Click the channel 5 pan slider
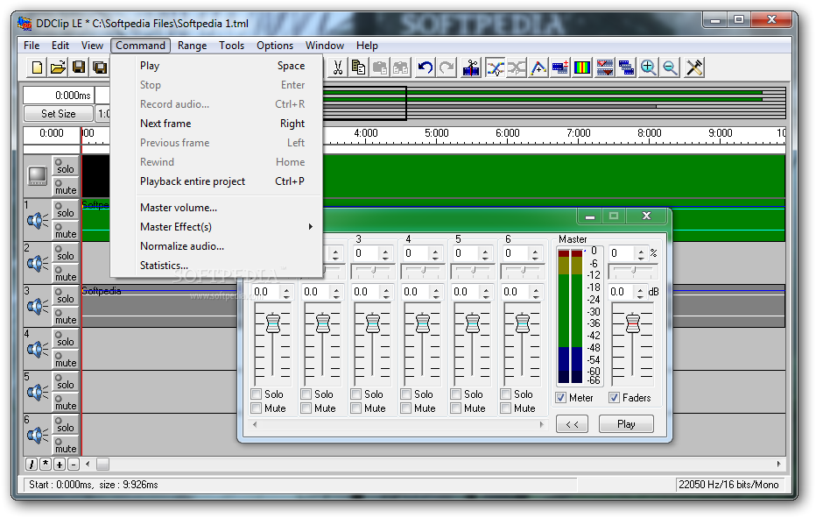 [473, 271]
